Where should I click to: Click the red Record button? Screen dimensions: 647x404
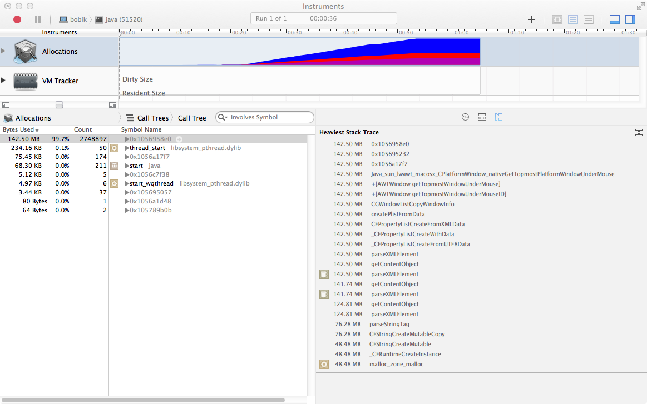pyautogui.click(x=17, y=19)
